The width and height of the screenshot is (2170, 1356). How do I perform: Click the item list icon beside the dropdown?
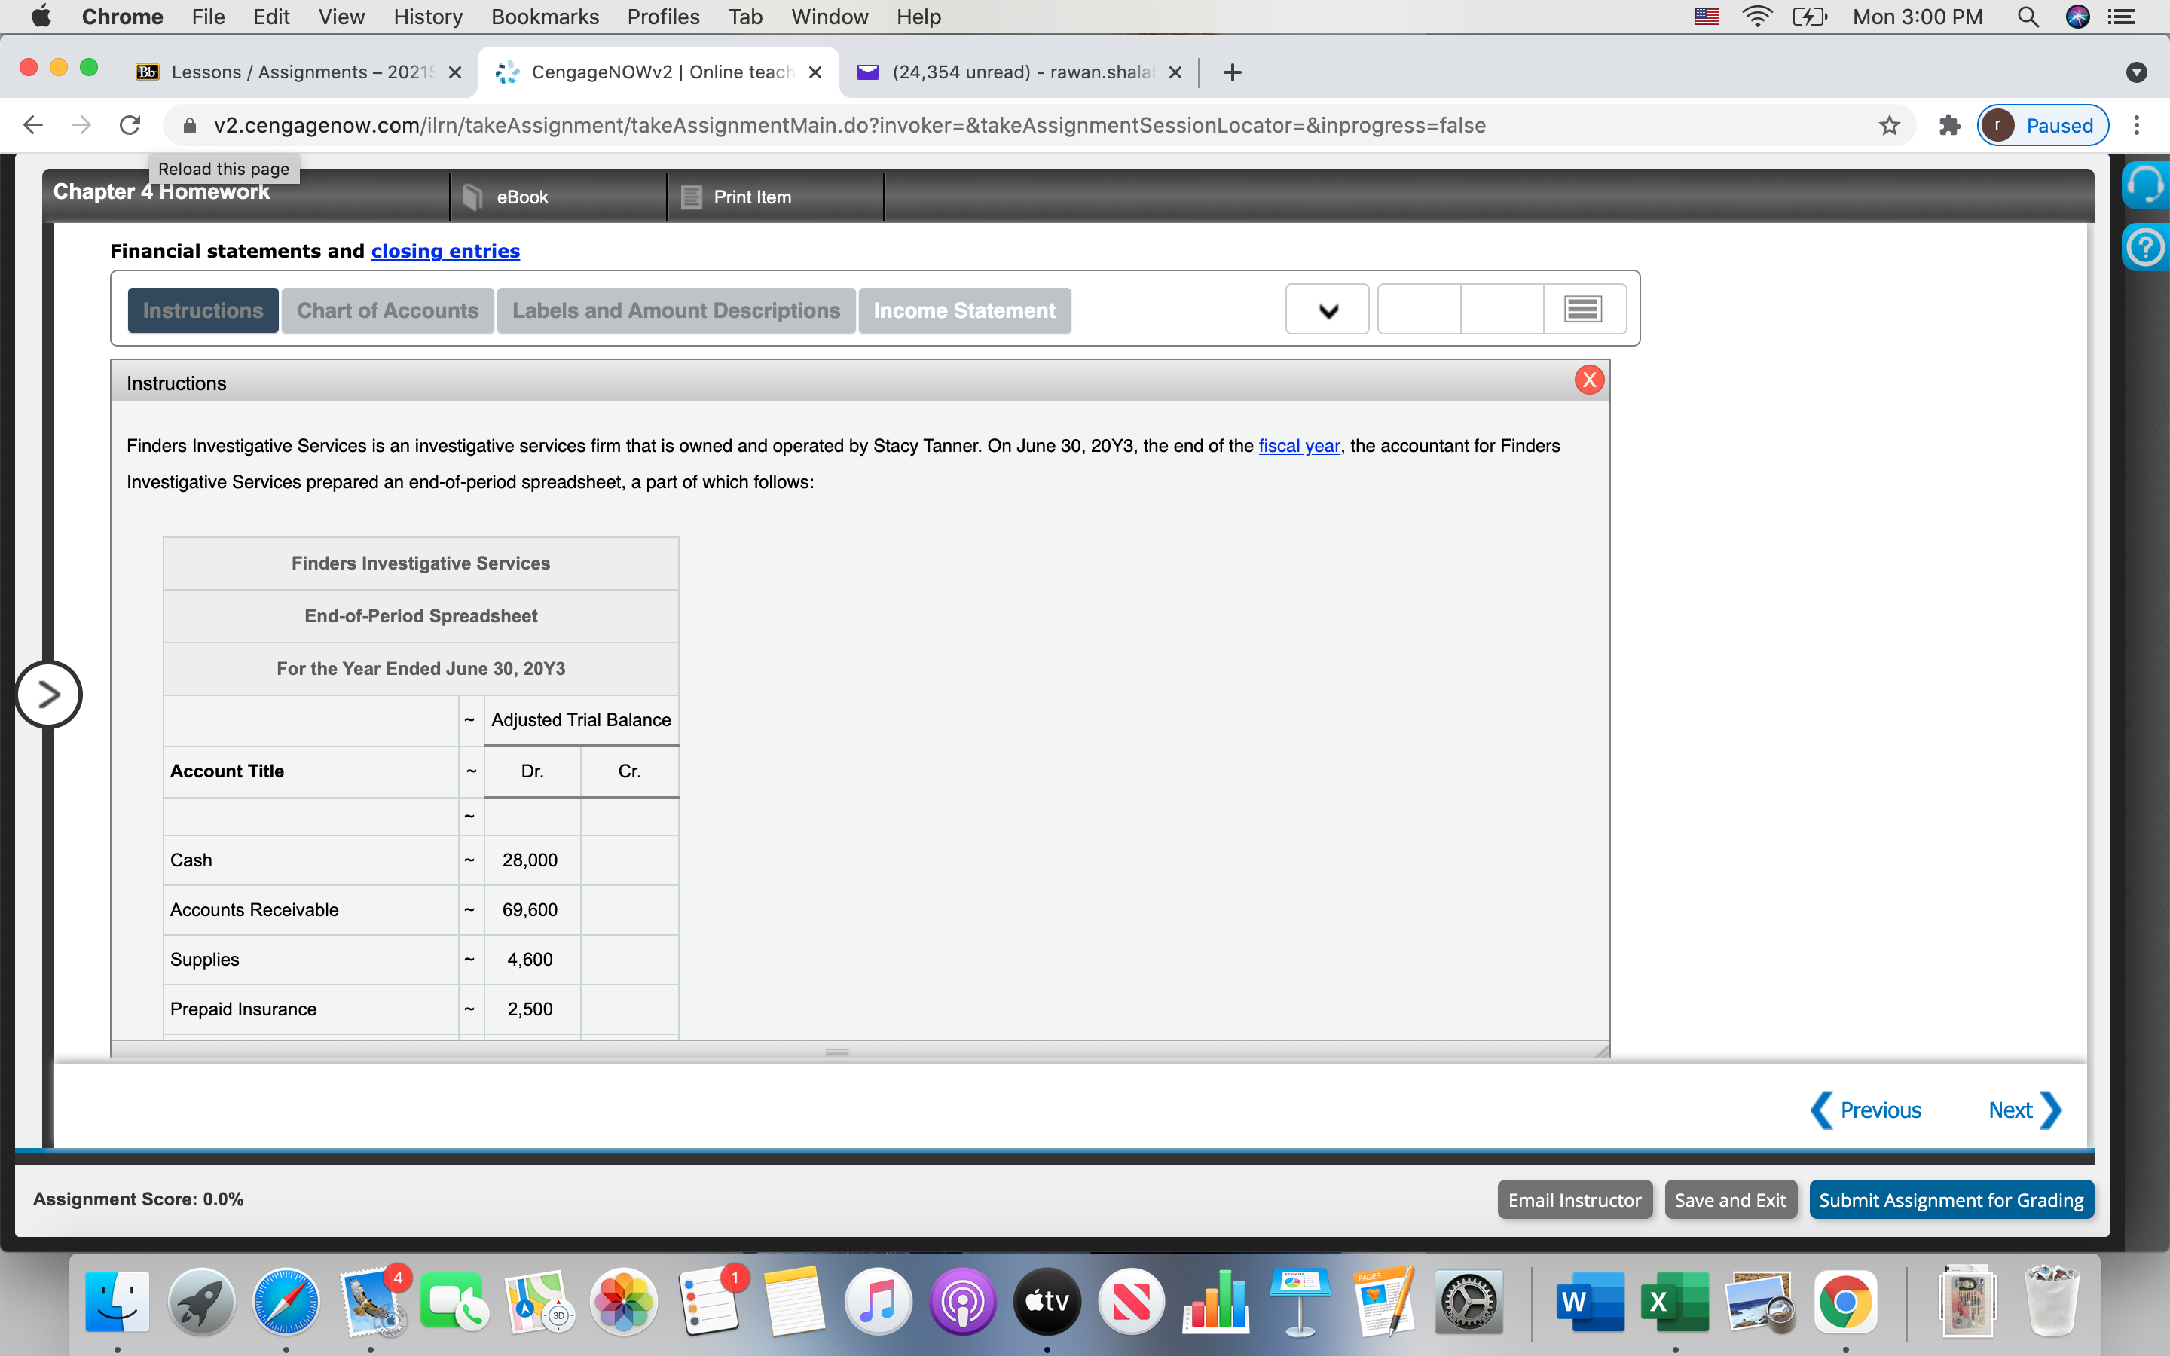click(1582, 307)
